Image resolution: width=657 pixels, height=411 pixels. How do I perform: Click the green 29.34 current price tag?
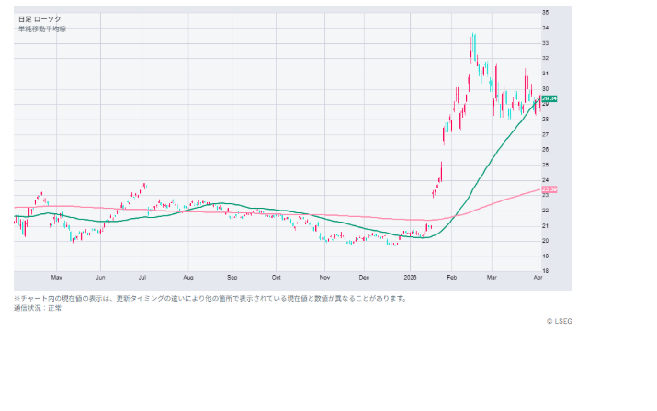pyautogui.click(x=549, y=98)
